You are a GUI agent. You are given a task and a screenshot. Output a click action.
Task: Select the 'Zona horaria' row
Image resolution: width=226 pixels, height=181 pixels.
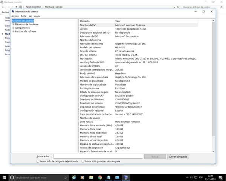point(138,122)
